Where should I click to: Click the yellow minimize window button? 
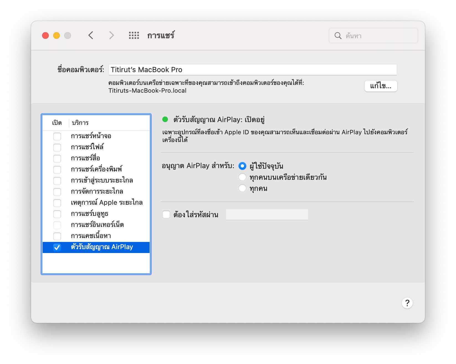click(57, 36)
